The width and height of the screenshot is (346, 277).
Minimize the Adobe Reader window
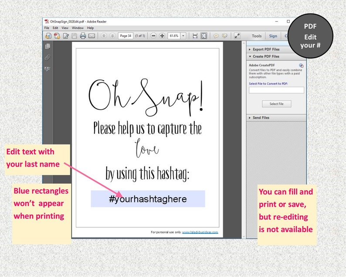coord(277,21)
